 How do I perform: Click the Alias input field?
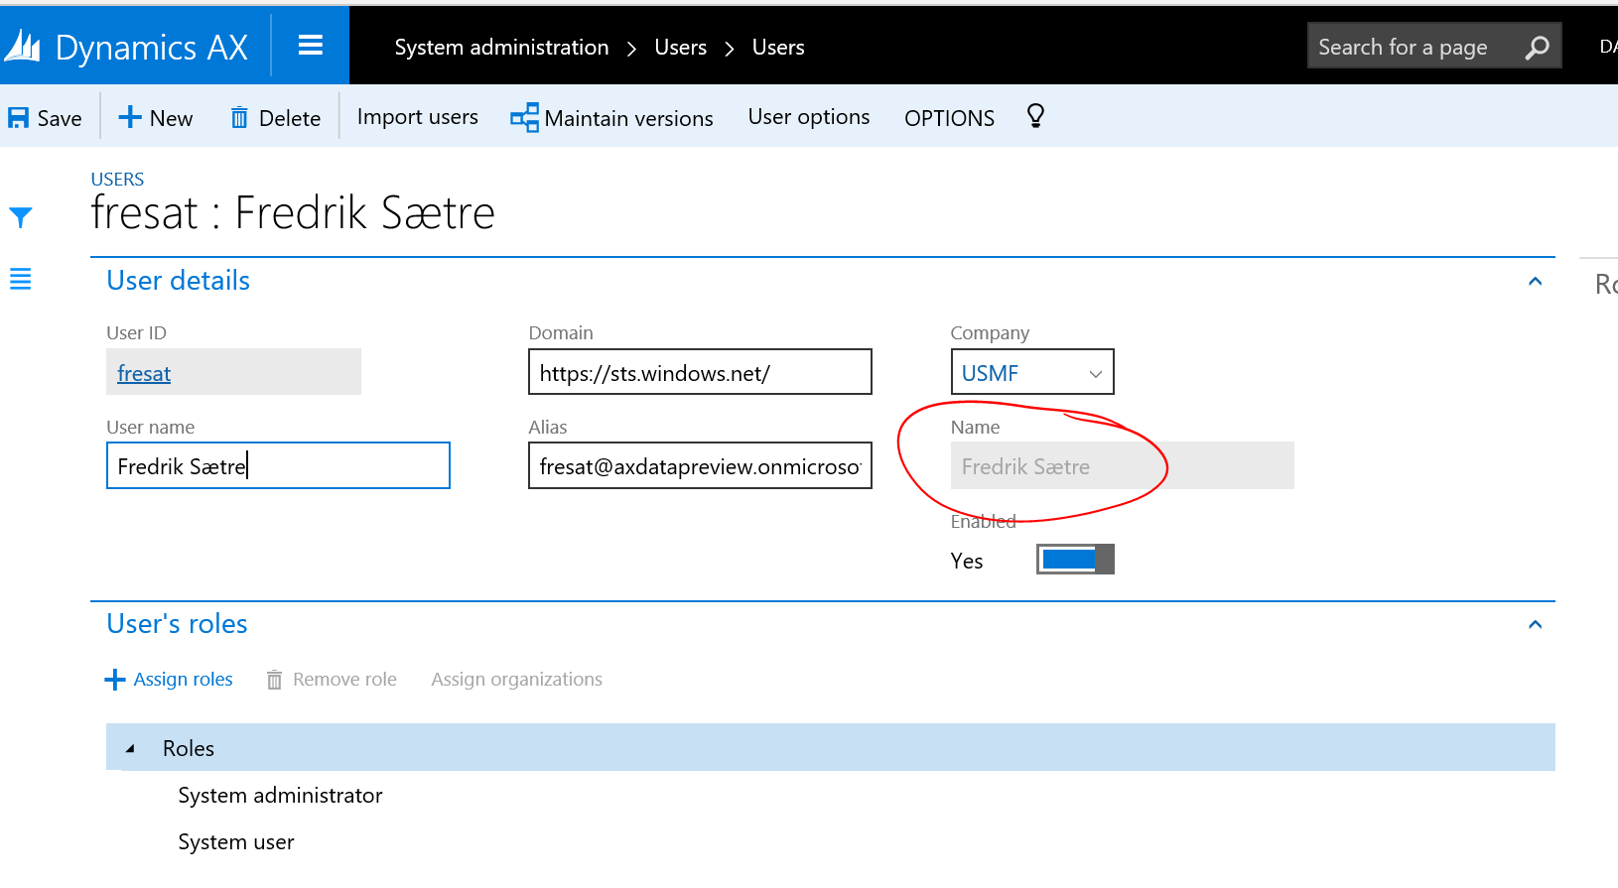700,465
